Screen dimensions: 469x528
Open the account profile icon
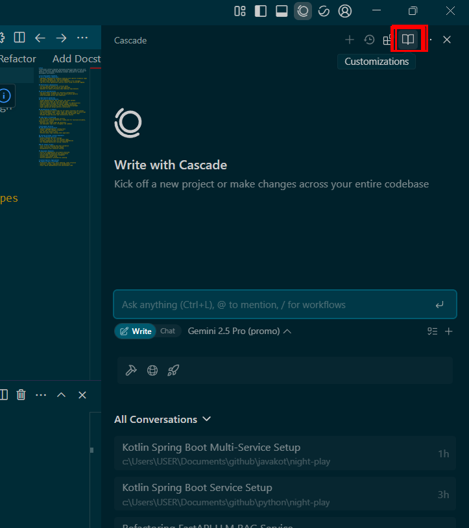pyautogui.click(x=344, y=11)
